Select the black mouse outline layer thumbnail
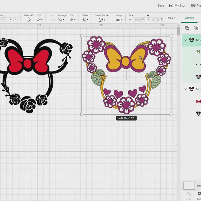201x201 pixels. pyautogui.click(x=198, y=113)
